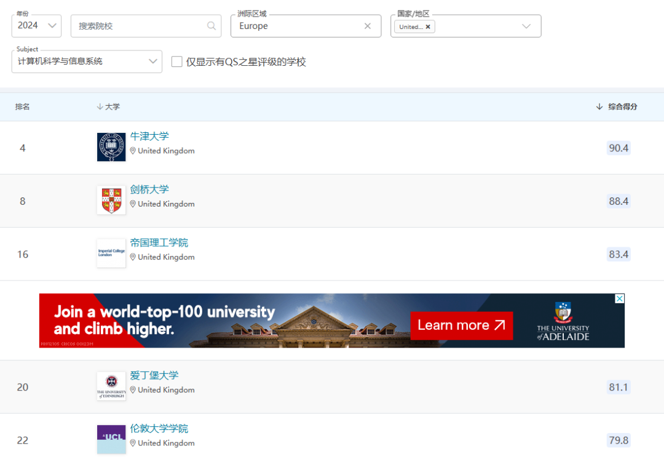Click the location pin icon under 牛津大学
This screenshot has height=465, width=664.
pos(133,151)
